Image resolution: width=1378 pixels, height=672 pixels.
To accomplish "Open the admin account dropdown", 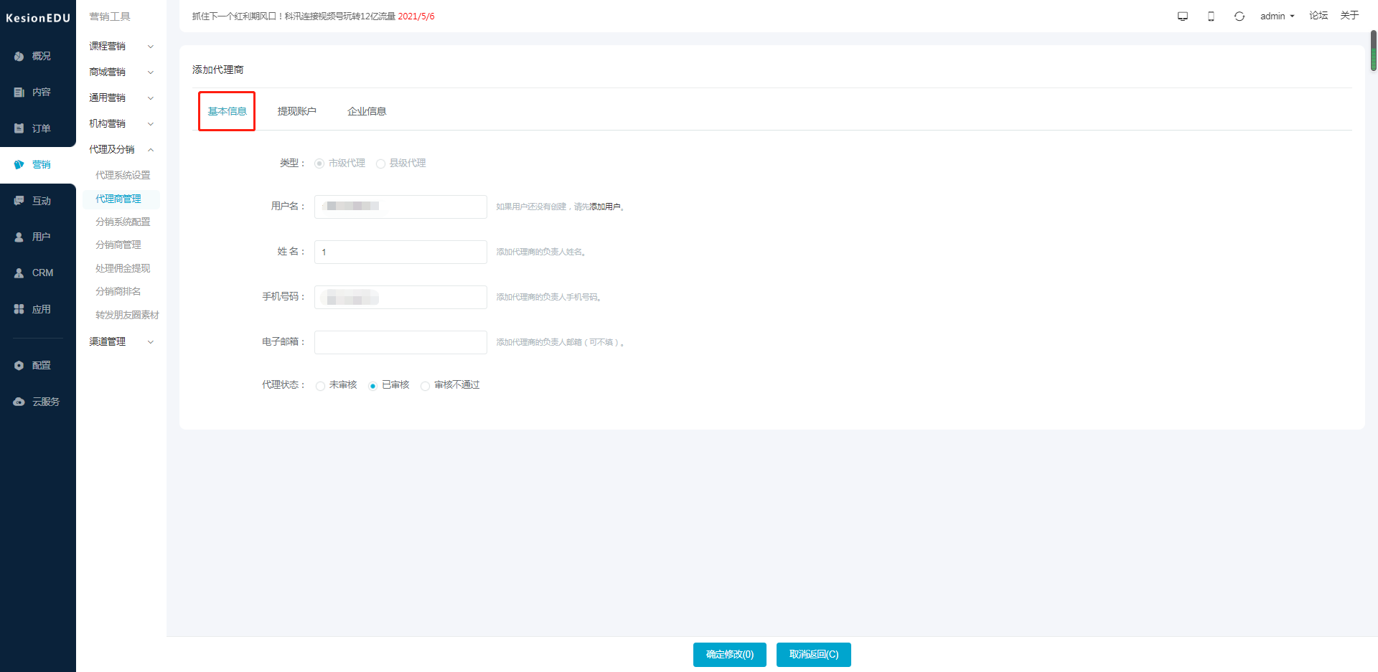I will [1277, 16].
